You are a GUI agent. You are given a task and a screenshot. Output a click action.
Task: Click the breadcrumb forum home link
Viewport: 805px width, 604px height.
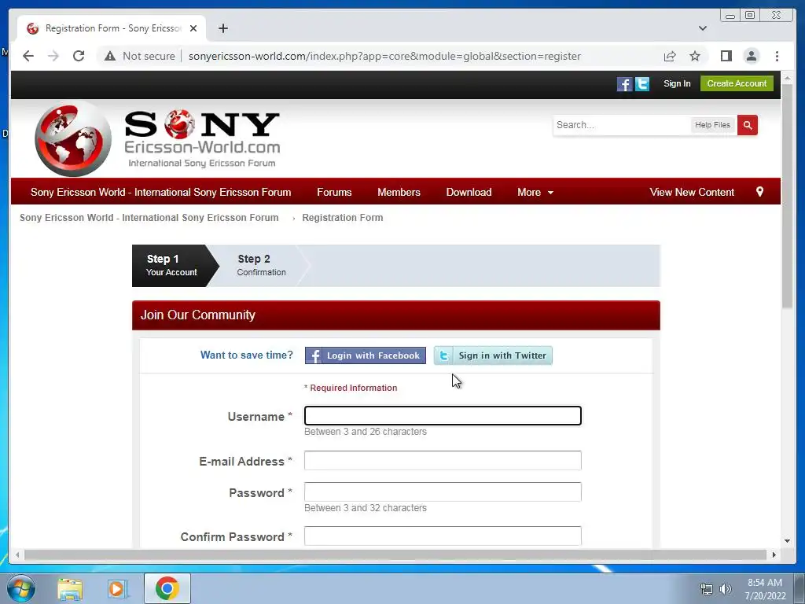(x=149, y=218)
